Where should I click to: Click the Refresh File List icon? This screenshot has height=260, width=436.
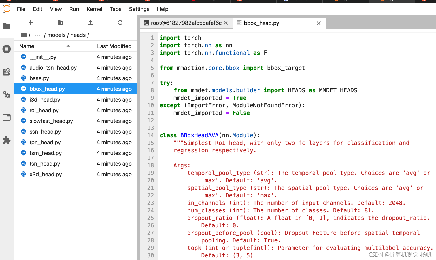[x=120, y=23]
